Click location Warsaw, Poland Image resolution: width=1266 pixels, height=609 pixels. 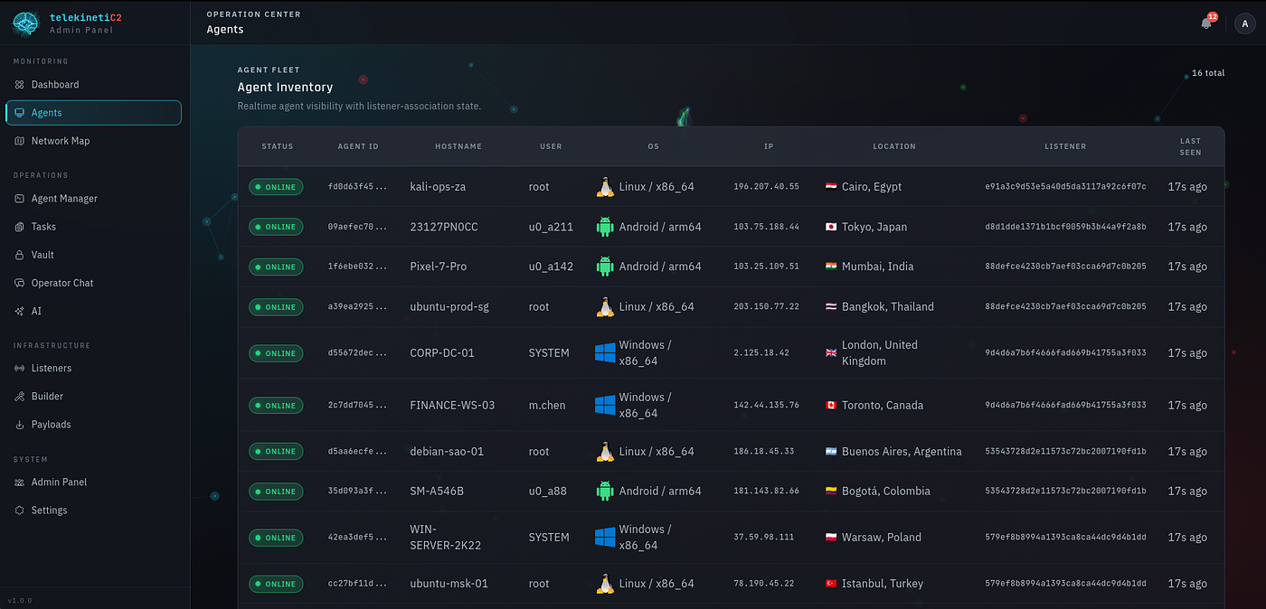tap(882, 538)
